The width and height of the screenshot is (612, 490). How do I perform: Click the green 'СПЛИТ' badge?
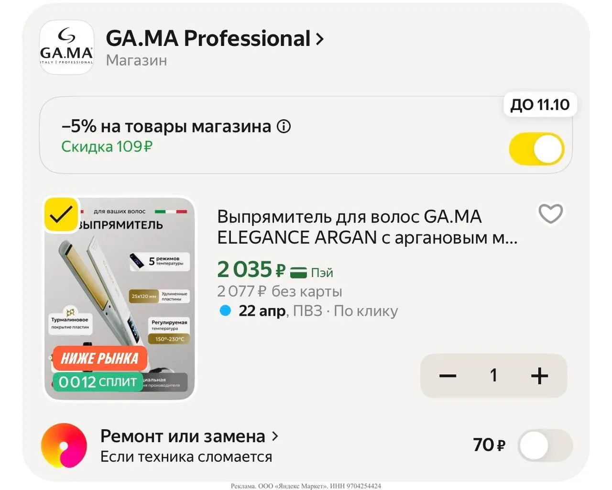pyautogui.click(x=98, y=382)
